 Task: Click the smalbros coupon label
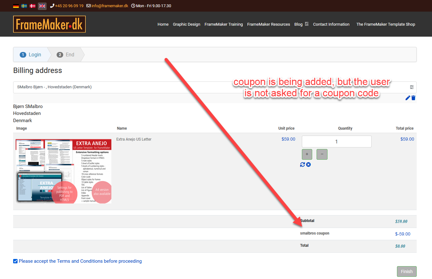(315, 233)
